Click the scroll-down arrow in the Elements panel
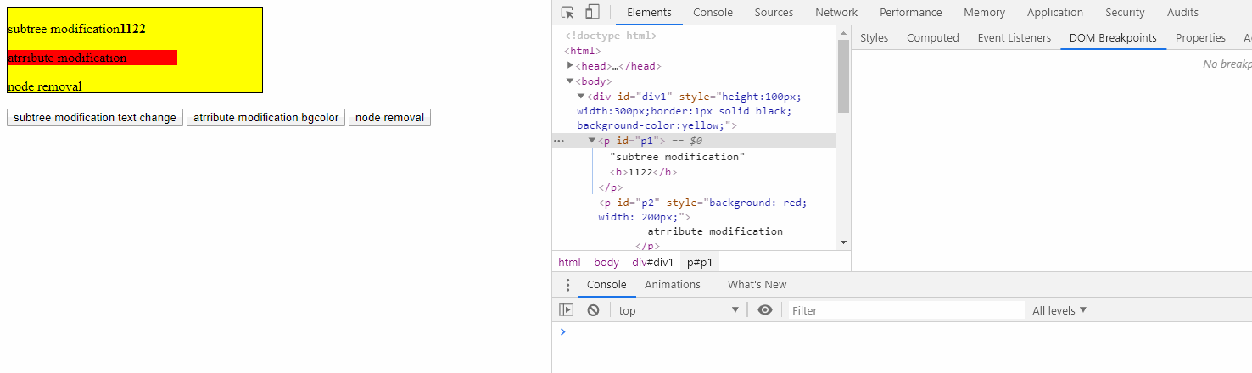The width and height of the screenshot is (1252, 373). pos(843,242)
